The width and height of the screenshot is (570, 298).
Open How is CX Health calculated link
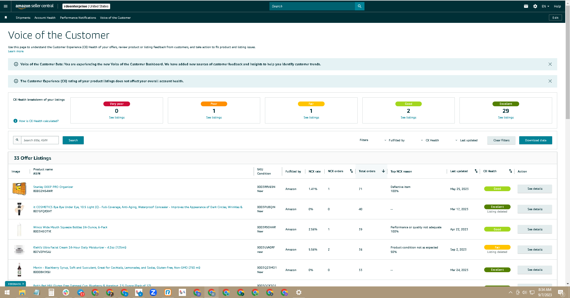pos(39,121)
